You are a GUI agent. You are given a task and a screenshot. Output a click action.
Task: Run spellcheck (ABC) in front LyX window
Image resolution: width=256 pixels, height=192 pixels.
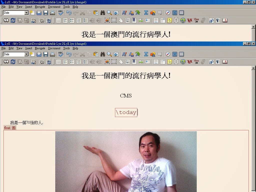61,54
